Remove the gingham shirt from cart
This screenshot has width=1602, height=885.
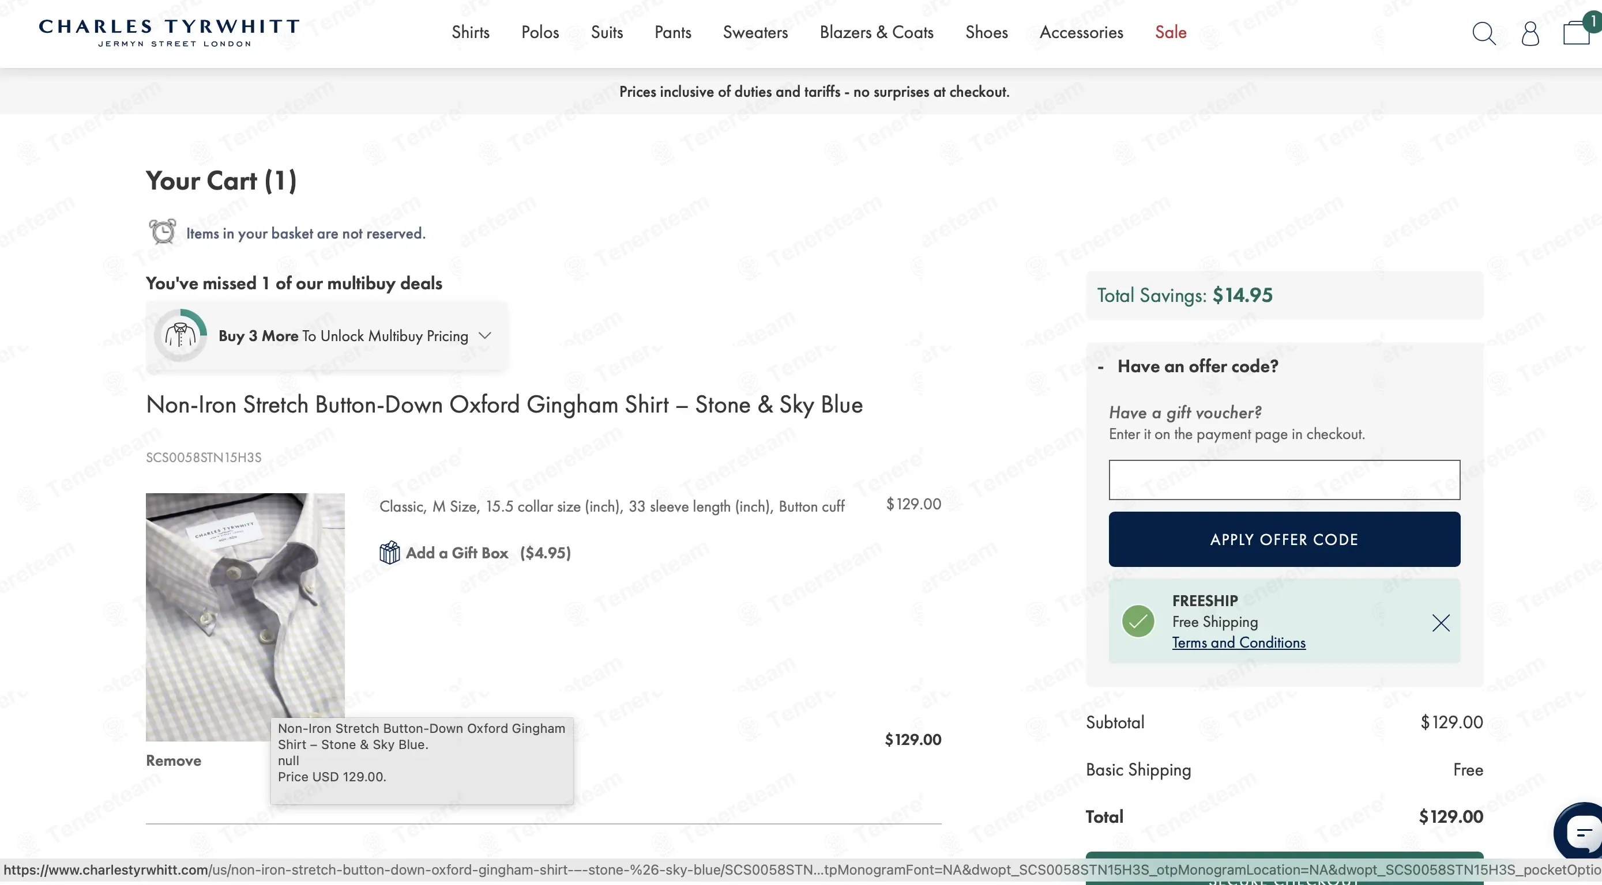174,761
